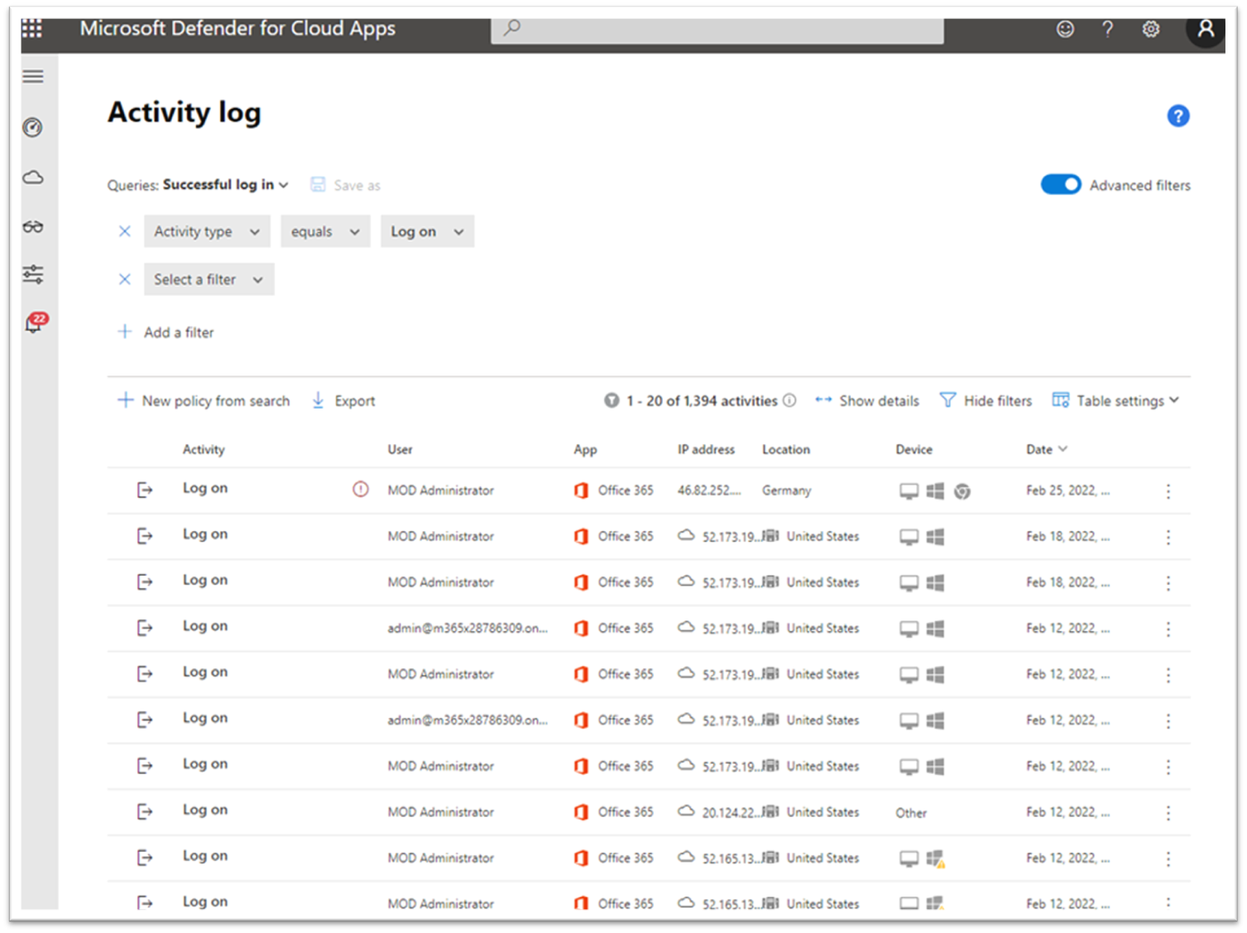1247x933 pixels.
Task: Open the dashboard gauge icon in sidebar
Action: [32, 127]
